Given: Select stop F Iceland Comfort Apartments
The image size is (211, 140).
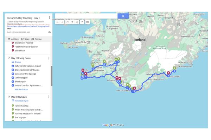Looking at the screenshot, I should pos(27,85).
